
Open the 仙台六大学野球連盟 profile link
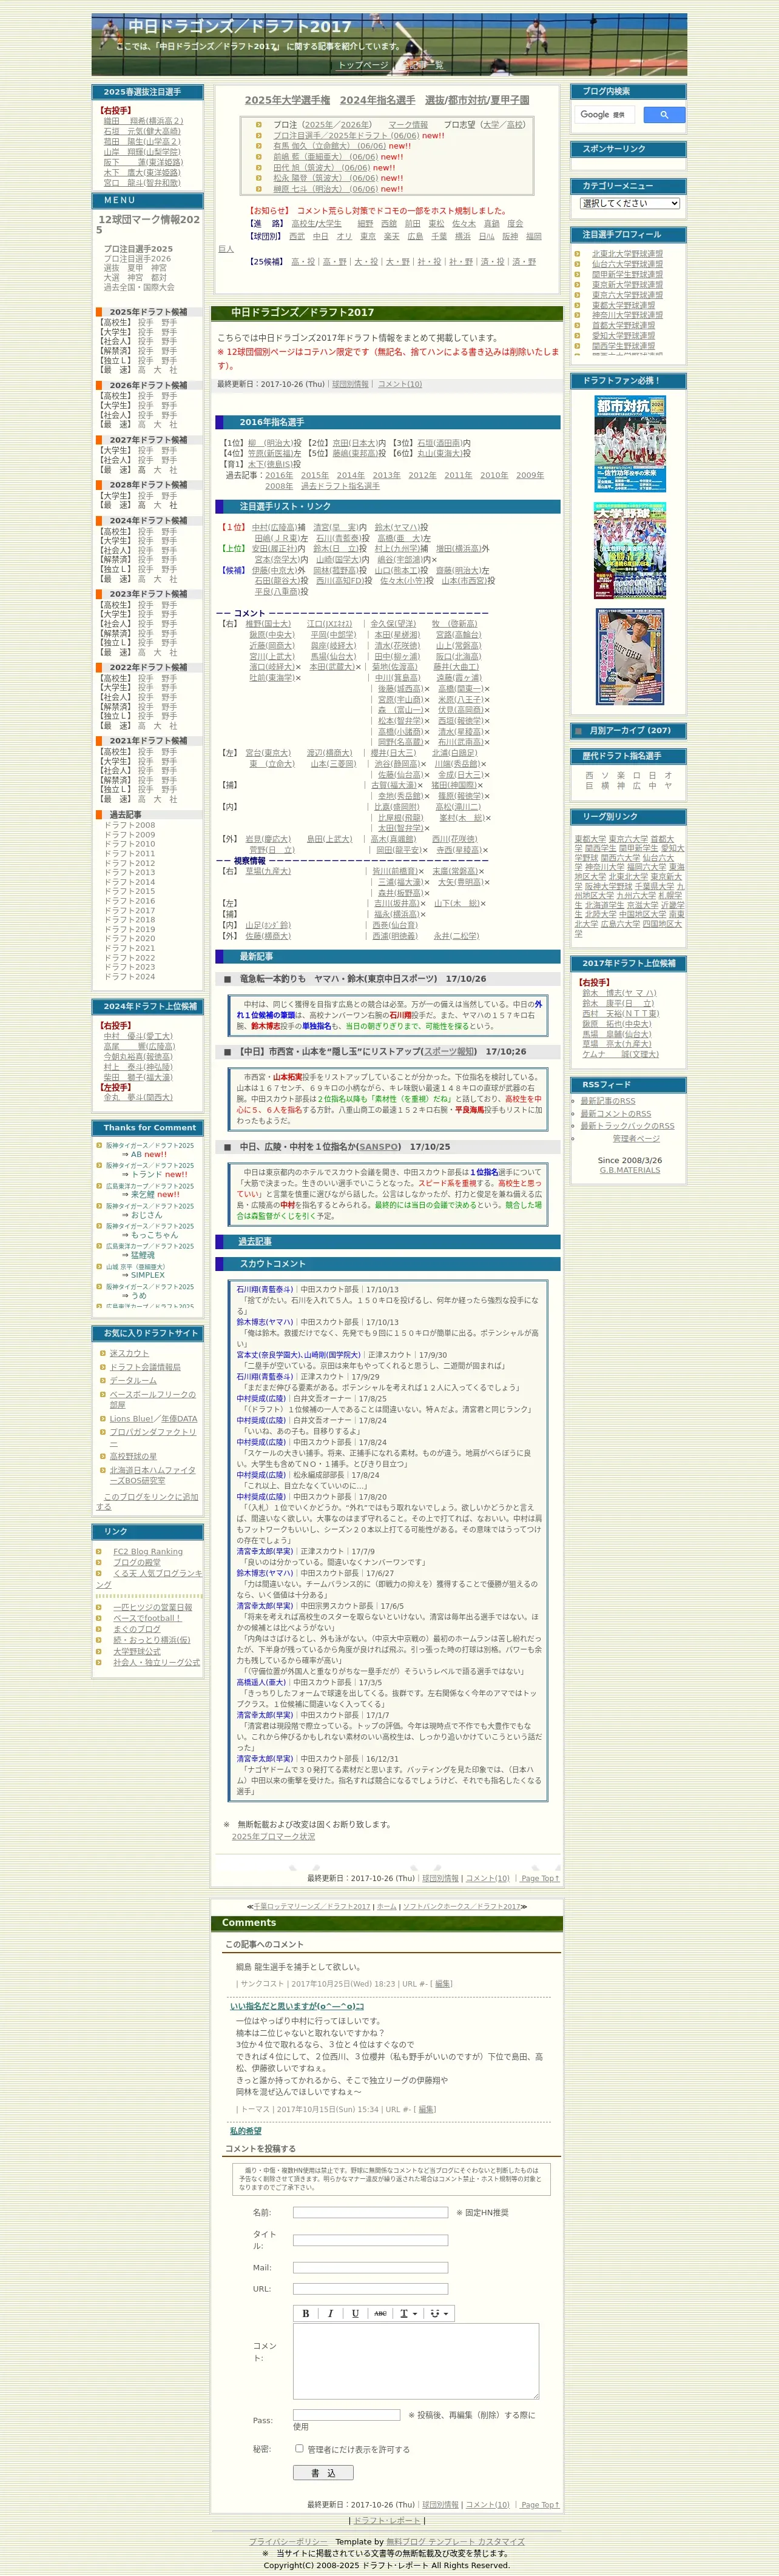627,264
